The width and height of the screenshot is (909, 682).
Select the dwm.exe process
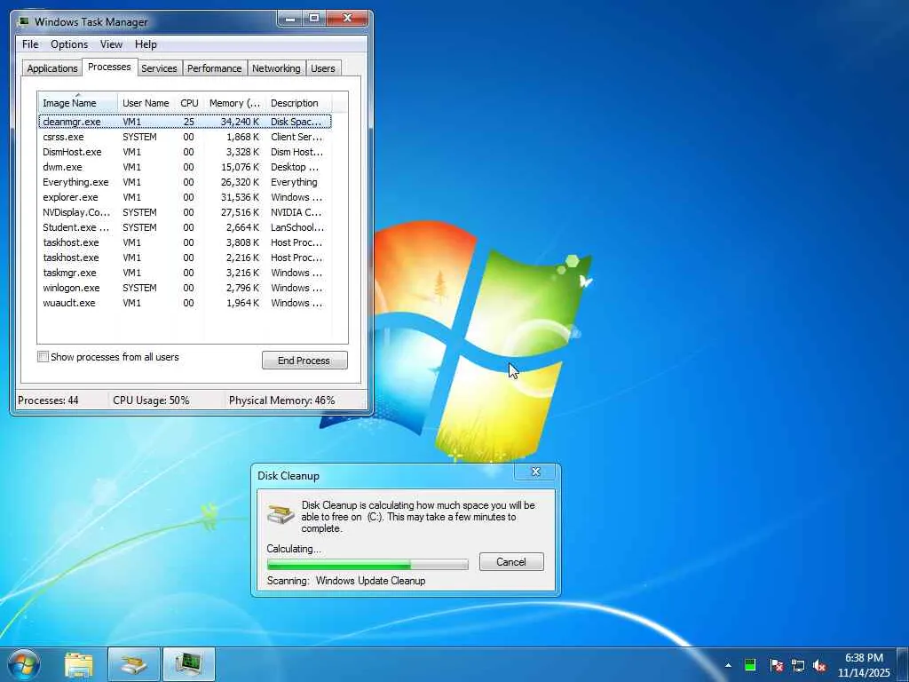tap(185, 167)
